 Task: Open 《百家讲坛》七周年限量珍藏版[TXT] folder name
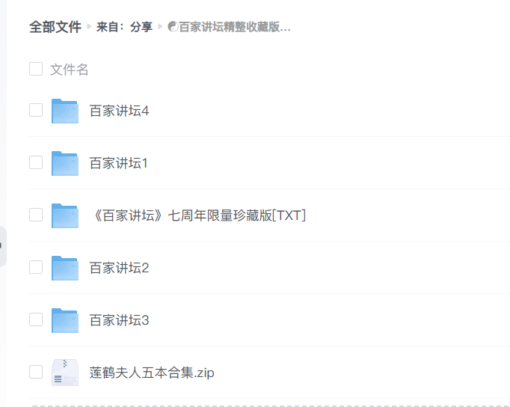coord(197,215)
